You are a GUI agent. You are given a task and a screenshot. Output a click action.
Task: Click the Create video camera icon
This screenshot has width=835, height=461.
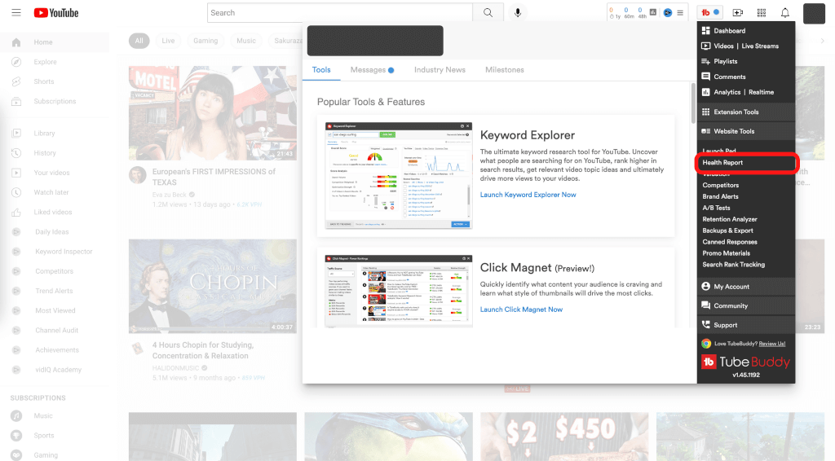738,13
